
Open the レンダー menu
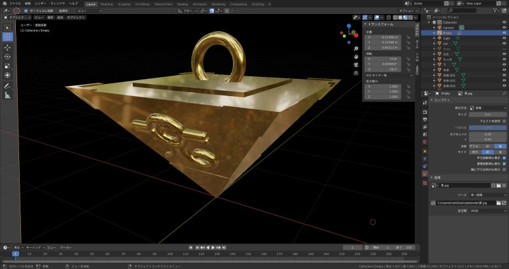click(40, 4)
